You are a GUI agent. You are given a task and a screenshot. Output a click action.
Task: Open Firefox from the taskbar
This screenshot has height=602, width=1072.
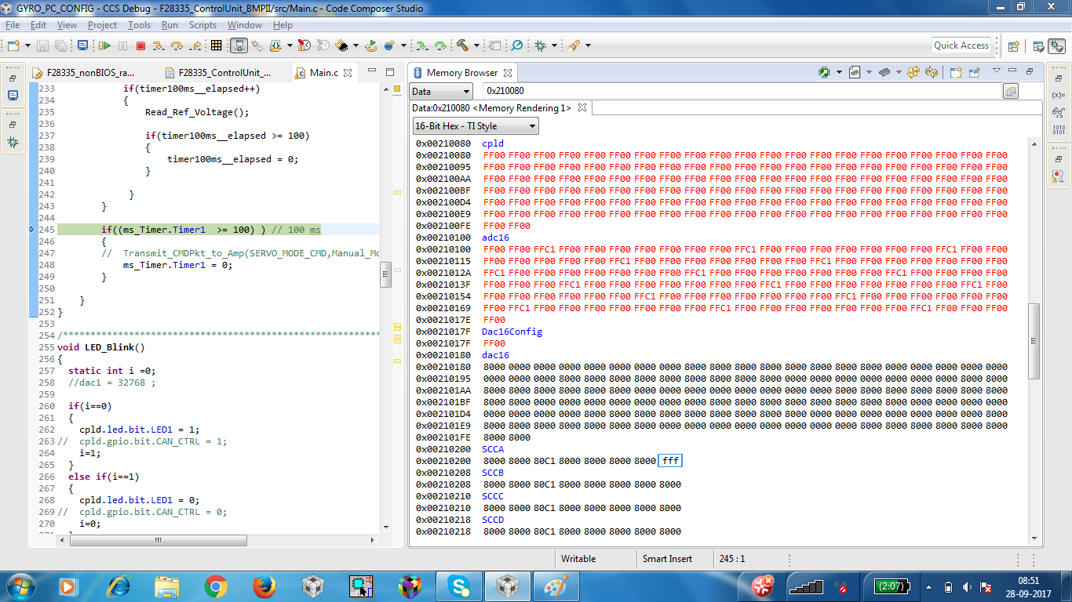point(264,586)
